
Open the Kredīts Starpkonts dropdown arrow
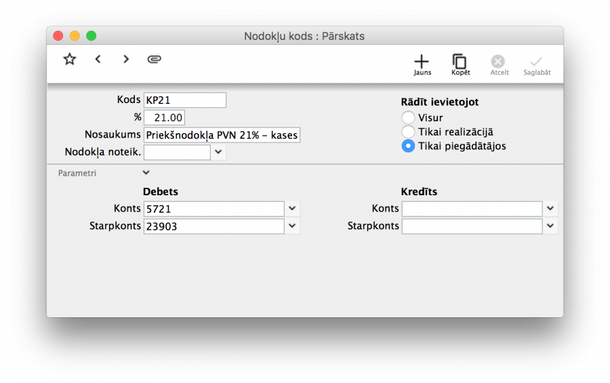tap(550, 226)
